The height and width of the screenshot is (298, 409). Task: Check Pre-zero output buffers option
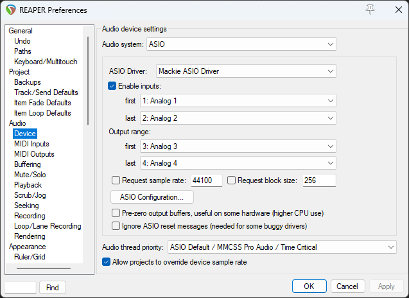(x=116, y=213)
